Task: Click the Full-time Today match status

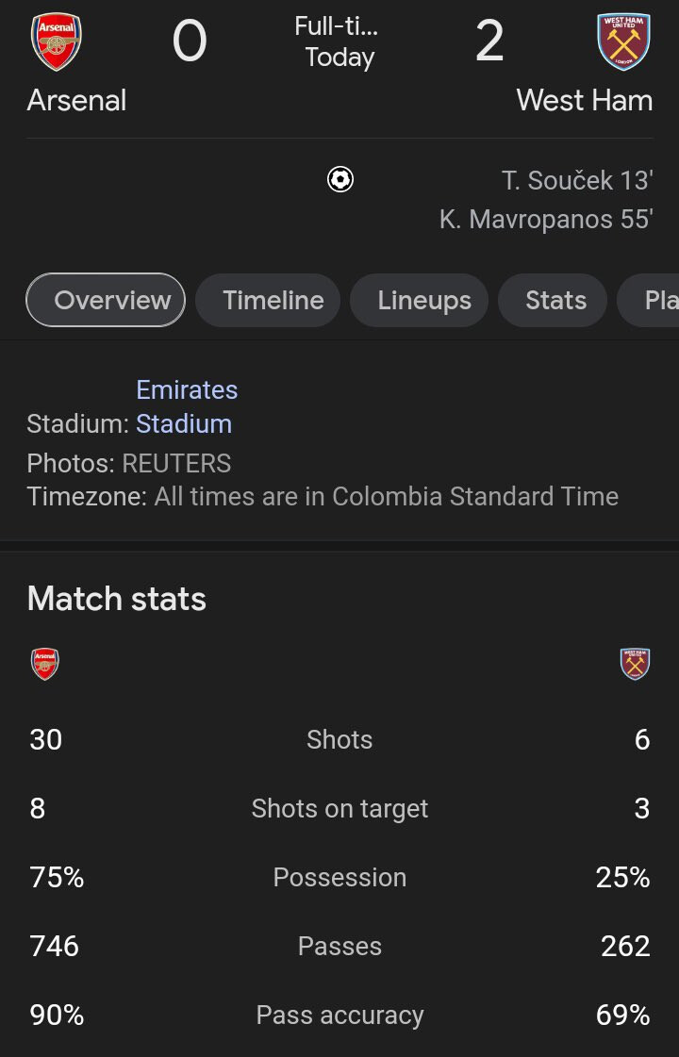Action: (x=339, y=42)
